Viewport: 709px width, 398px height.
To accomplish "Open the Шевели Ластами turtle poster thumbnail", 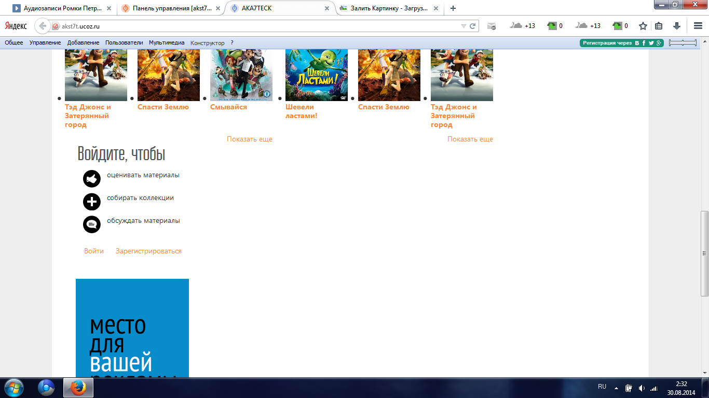I will [x=317, y=75].
